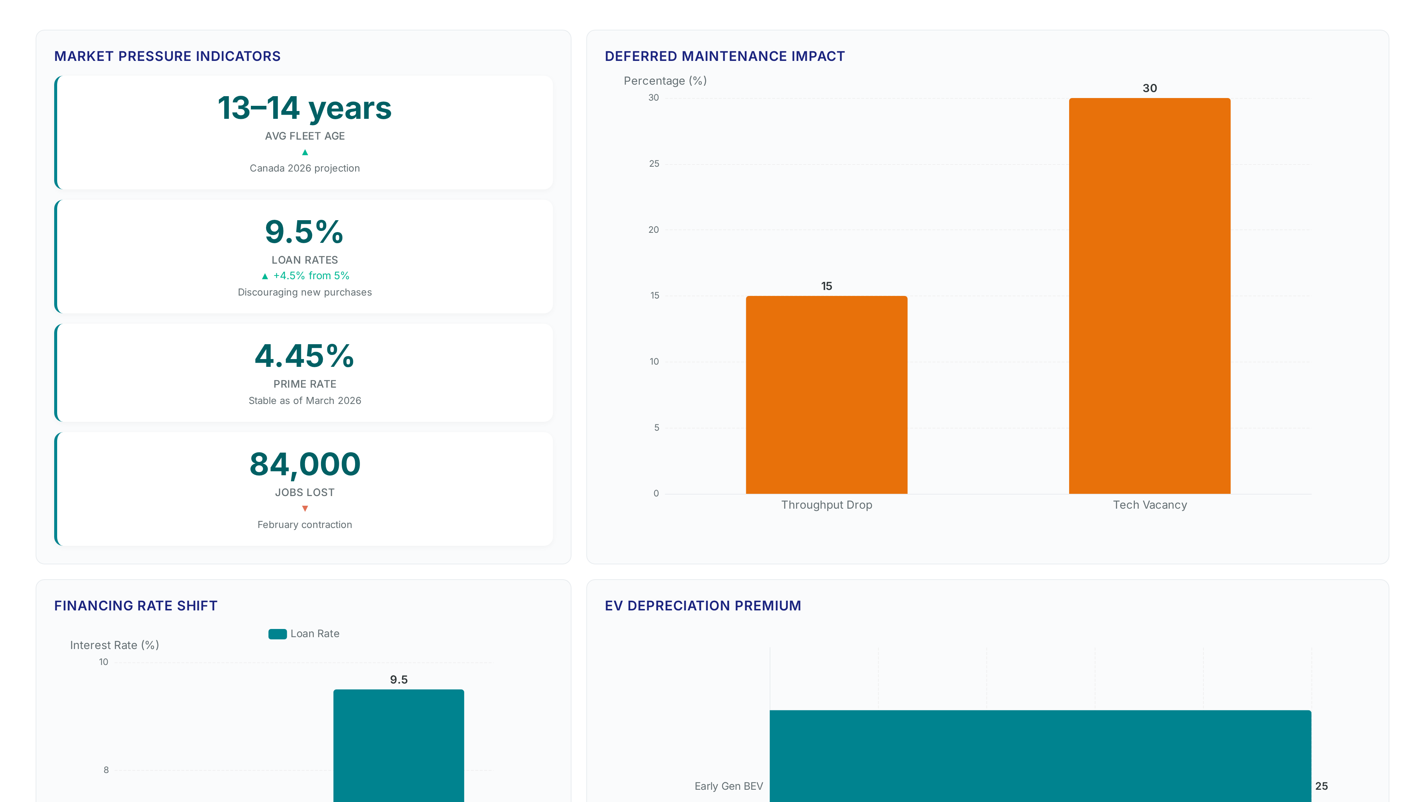This screenshot has width=1425, height=802.
Task: Select the Tech Vacancy orange bar
Action: coord(1150,296)
